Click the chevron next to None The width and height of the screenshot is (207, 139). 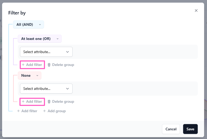(37, 75)
